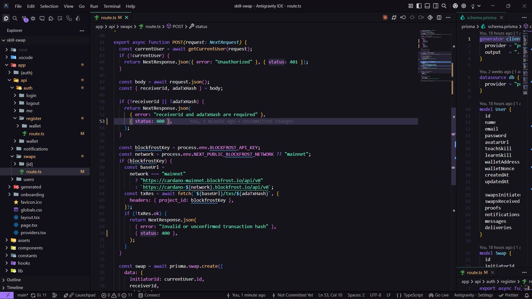Close the route.ts editor tab
Screen dimensions: 532x299
click(x=127, y=17)
